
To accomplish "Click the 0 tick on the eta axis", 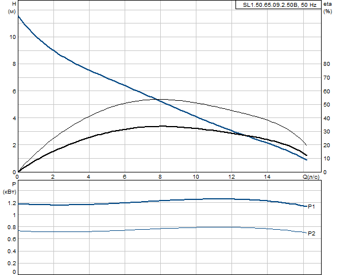I will 325,172.
